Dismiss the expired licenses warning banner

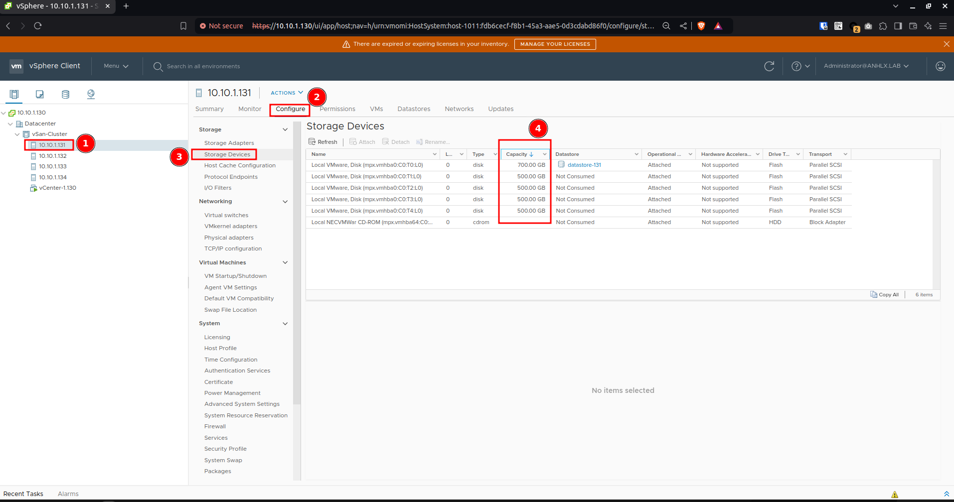point(946,44)
